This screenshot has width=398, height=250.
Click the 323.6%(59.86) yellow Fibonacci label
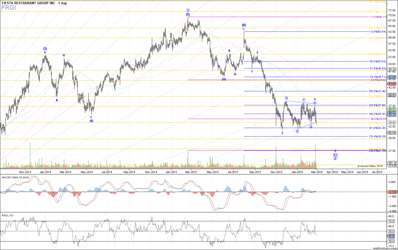pyautogui.click(x=377, y=38)
